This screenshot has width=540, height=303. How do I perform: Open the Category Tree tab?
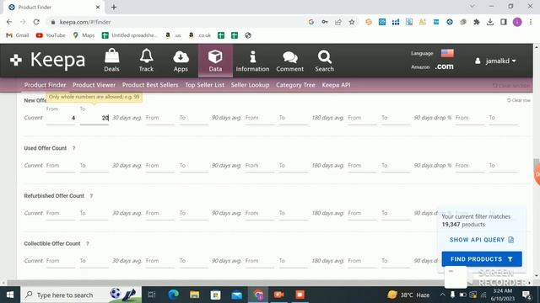pos(295,85)
